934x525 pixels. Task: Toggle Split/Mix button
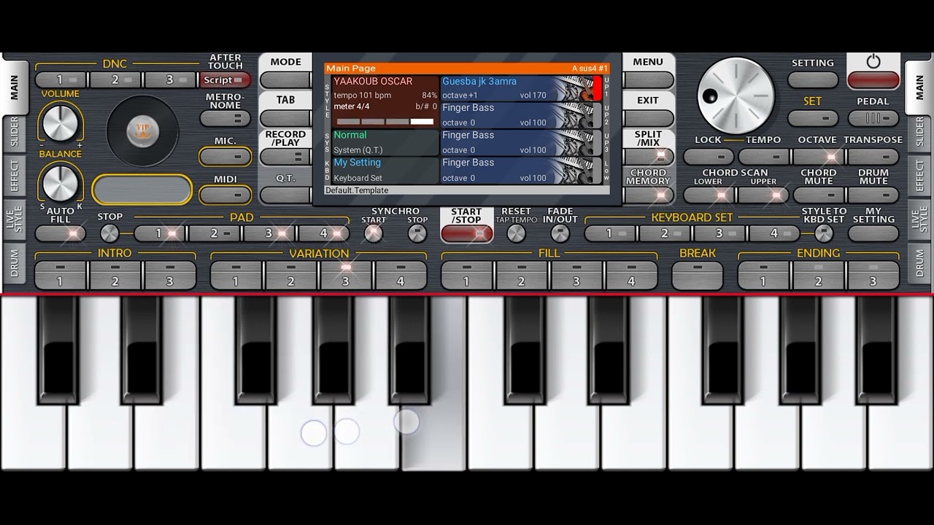[x=649, y=157]
